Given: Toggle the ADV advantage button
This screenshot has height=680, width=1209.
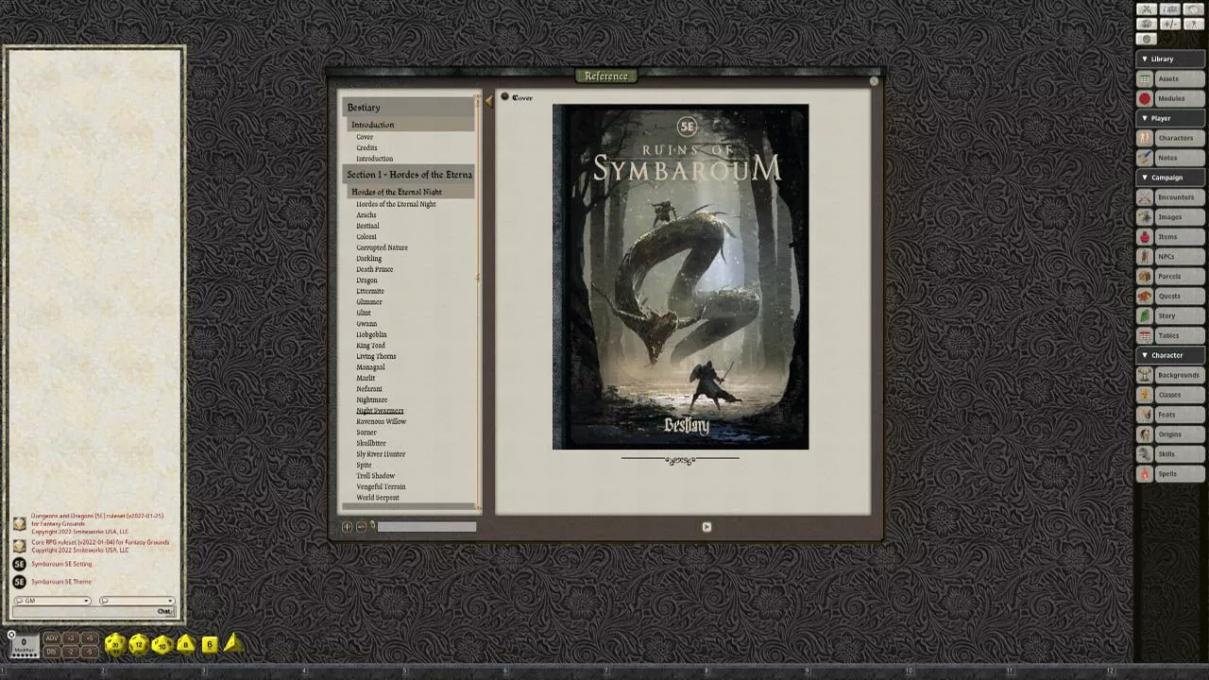Looking at the screenshot, I should click(52, 638).
